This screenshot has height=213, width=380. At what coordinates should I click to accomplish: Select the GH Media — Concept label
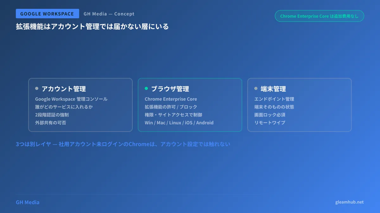click(x=109, y=14)
